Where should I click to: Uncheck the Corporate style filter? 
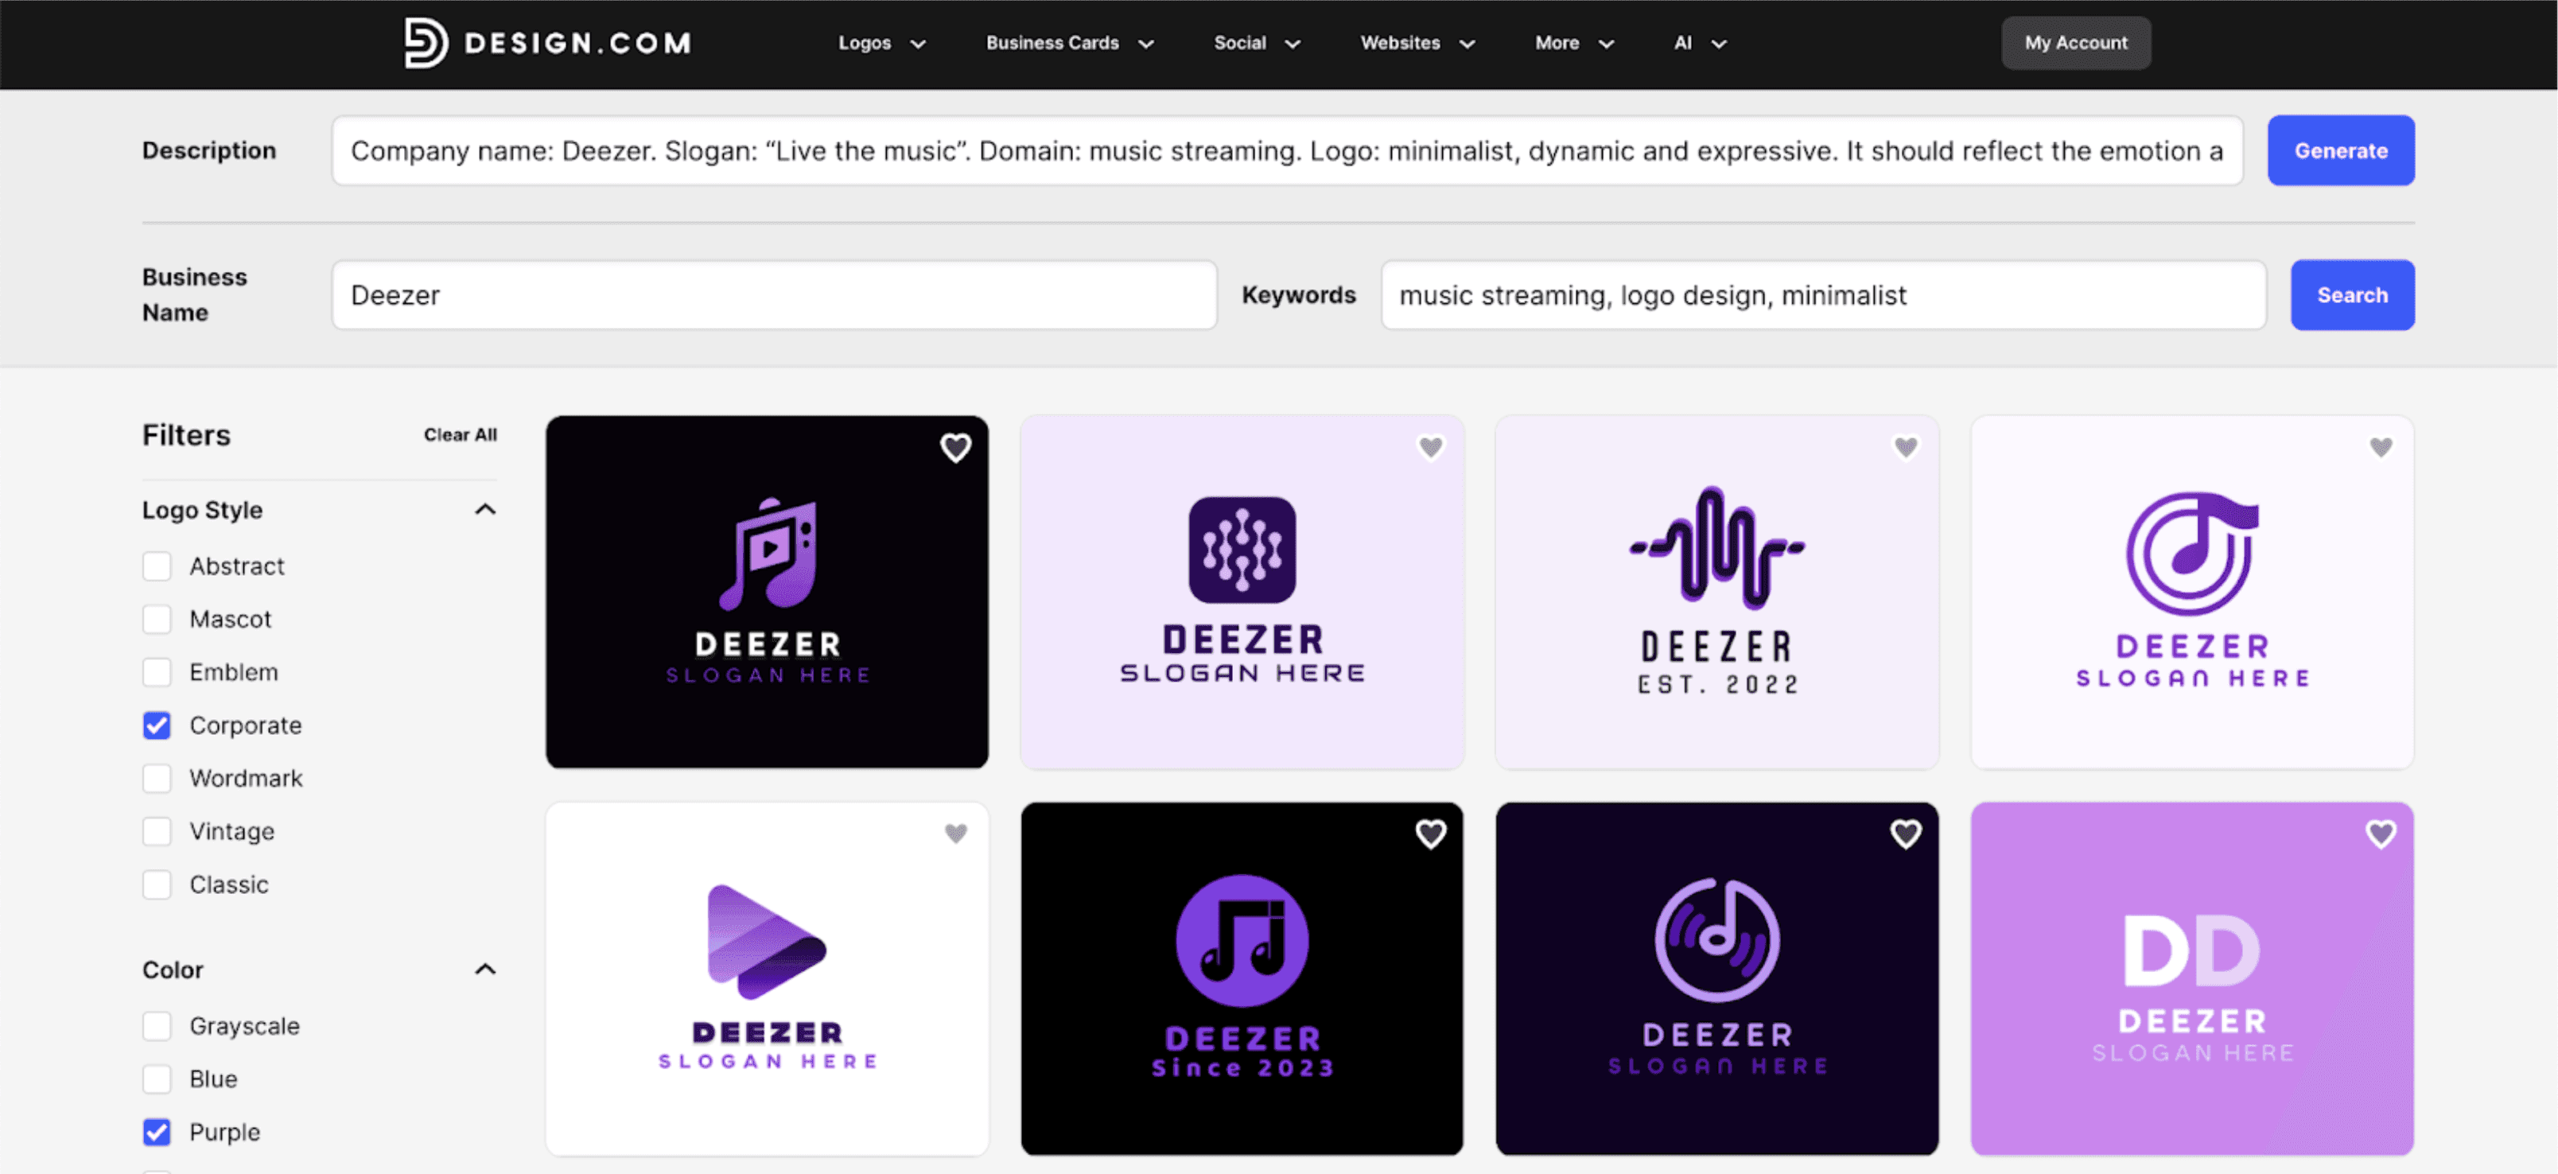(x=157, y=725)
